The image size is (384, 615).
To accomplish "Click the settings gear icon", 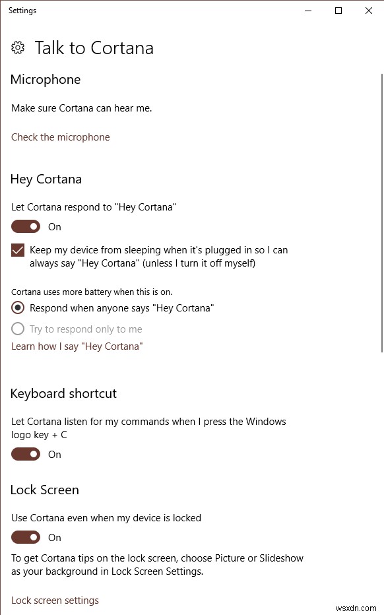I will click(x=18, y=48).
